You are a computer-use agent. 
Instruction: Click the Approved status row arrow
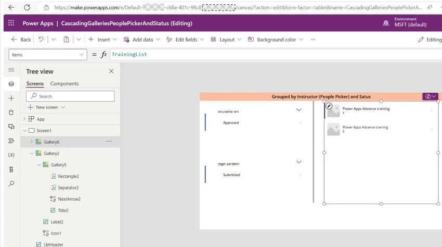300,122
